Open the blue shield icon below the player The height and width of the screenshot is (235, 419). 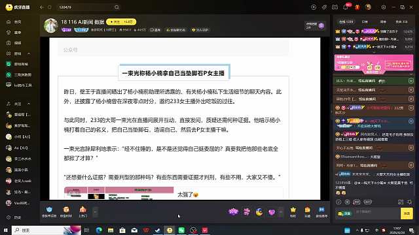pos(49,211)
